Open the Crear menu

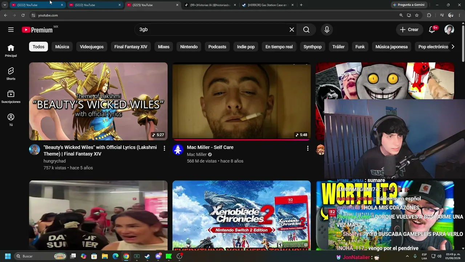(x=409, y=29)
